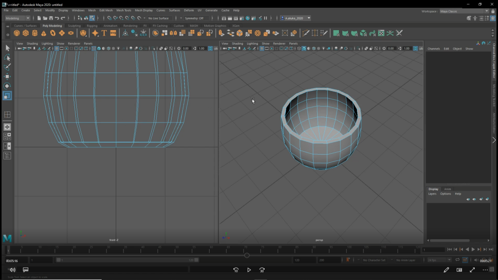Screen dimensions: 498x280
Task: Click the SVG import shelf icon
Action: 113,33
